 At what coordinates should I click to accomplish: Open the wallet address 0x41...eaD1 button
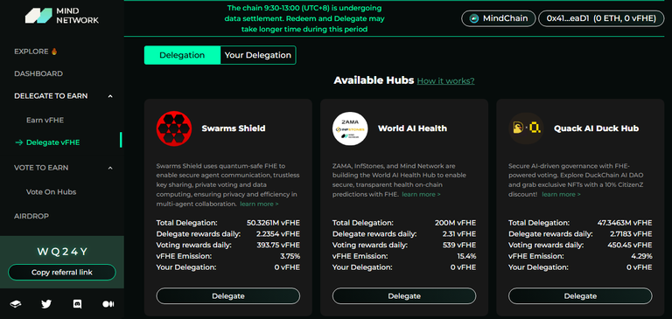601,18
